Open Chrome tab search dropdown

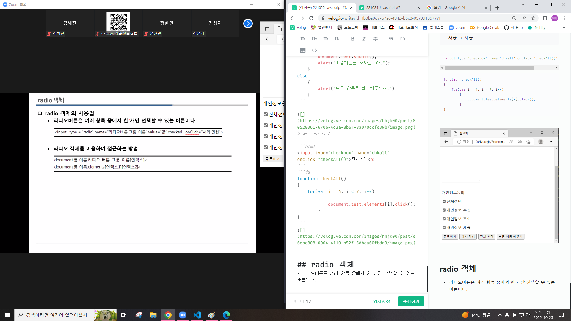pos(523,4)
